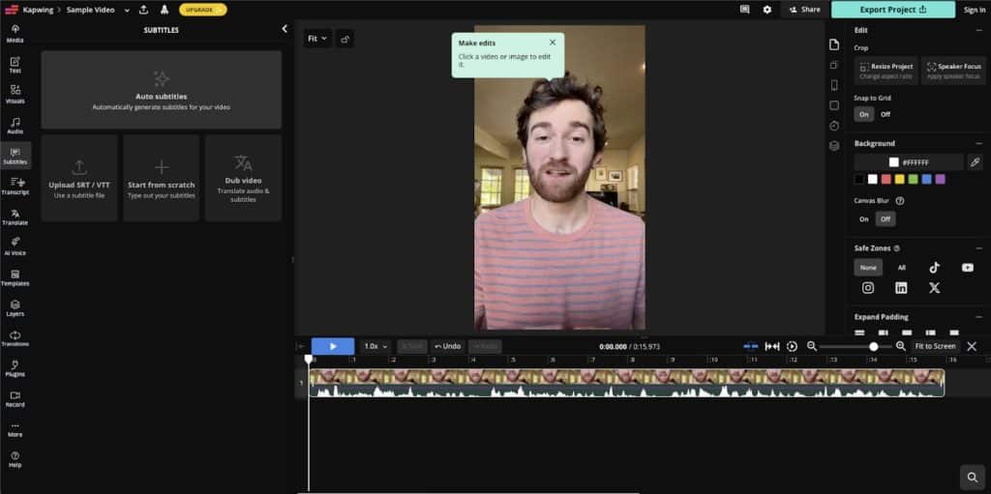The height and width of the screenshot is (494, 991).
Task: Open the settings gear in the top bar
Action: [767, 10]
